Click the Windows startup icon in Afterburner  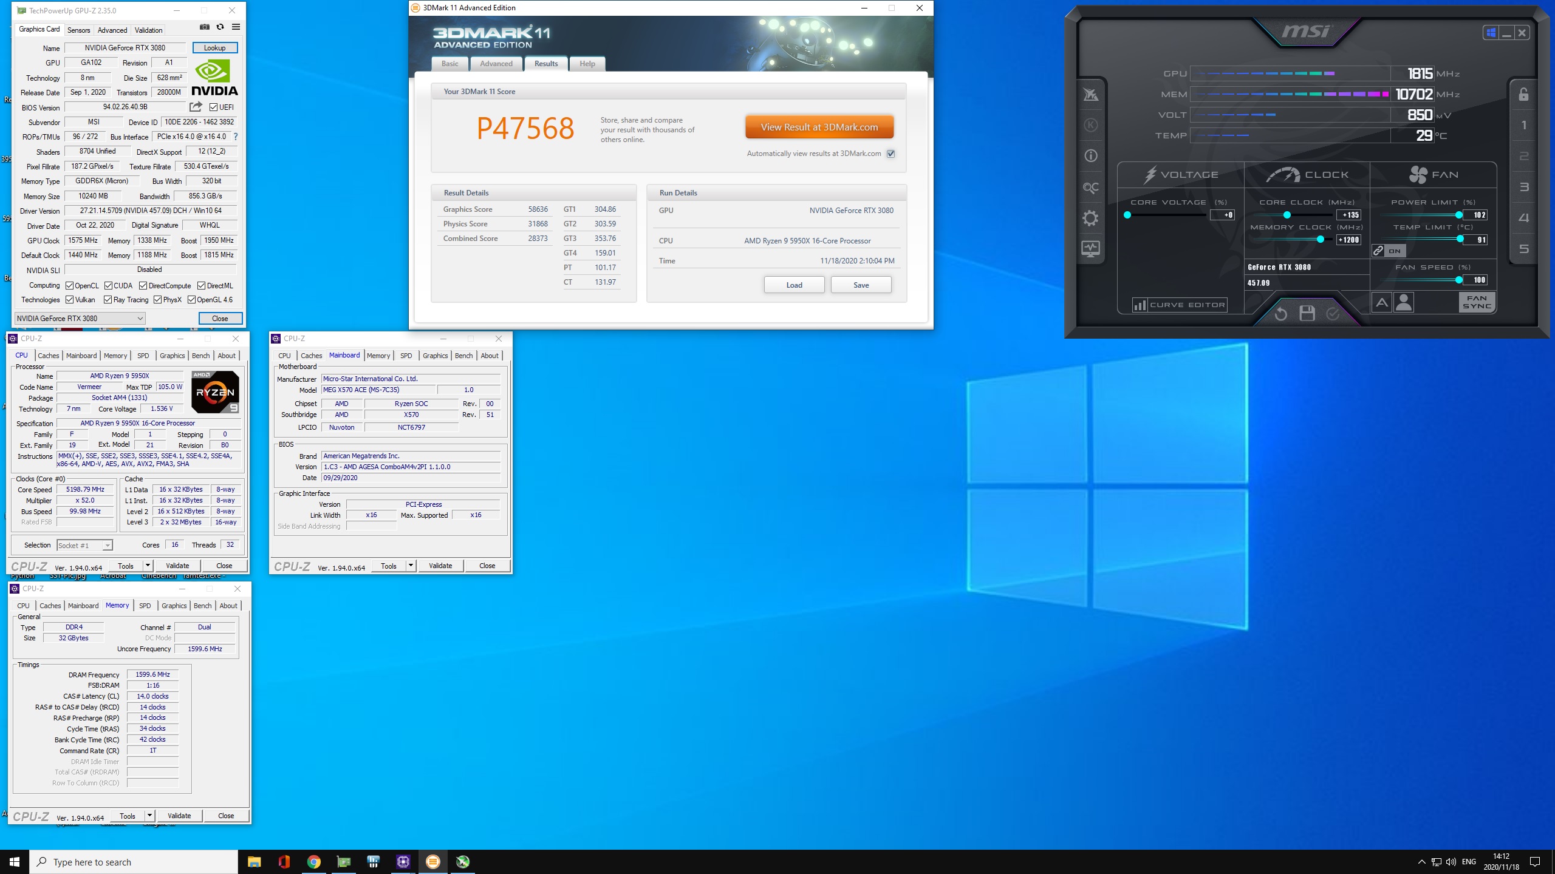(1491, 33)
